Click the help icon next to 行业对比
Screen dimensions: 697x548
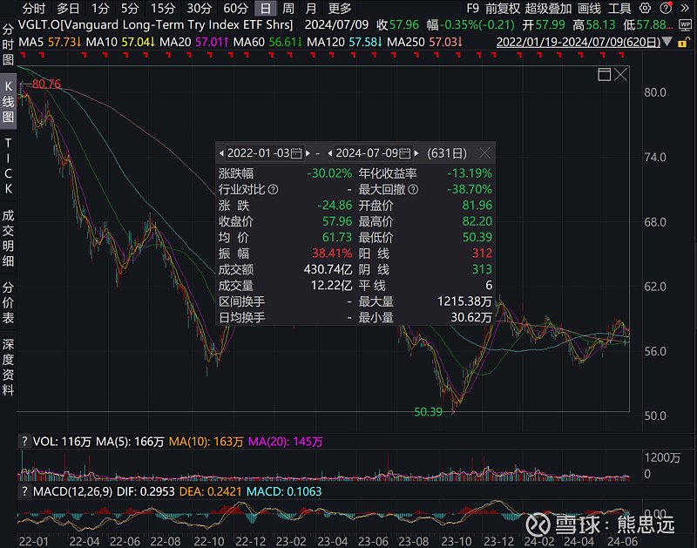[x=274, y=190]
